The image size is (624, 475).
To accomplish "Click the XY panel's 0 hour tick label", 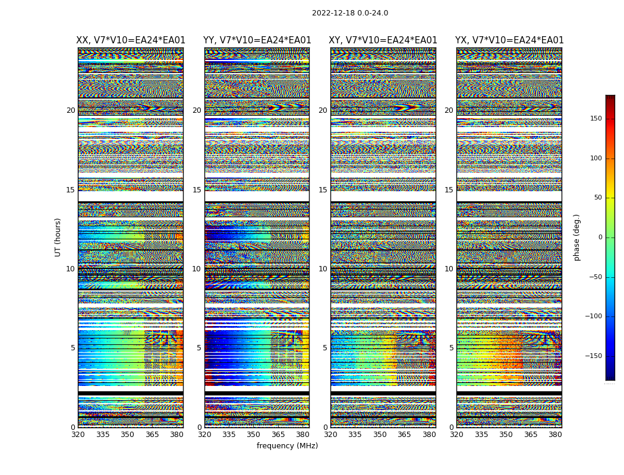I will (326, 427).
